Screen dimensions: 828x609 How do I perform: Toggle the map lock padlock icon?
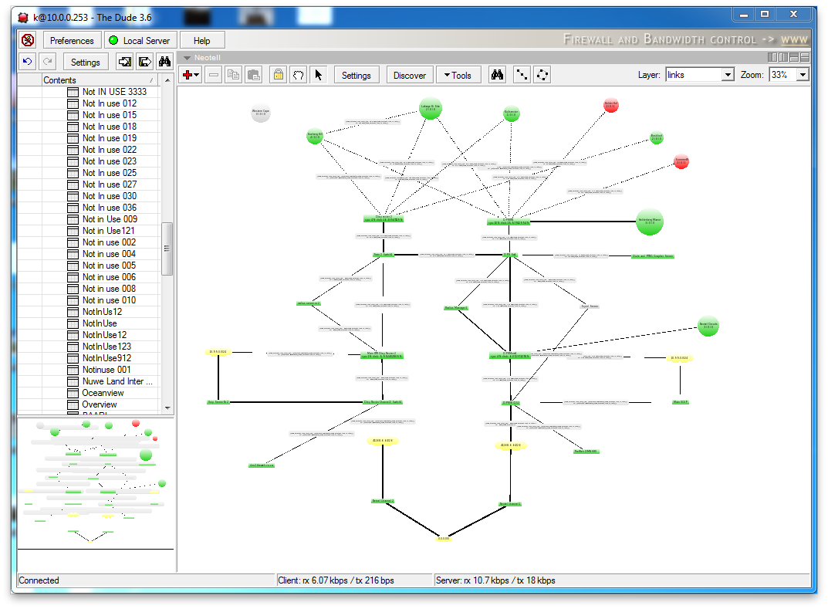(x=278, y=75)
